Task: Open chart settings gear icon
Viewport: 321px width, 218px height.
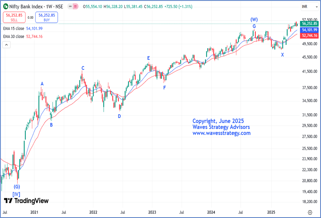Action: 310,212
